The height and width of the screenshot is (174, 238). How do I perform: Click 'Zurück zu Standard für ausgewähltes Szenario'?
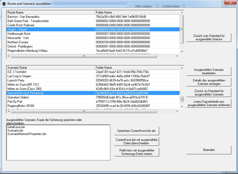[x=209, y=93]
